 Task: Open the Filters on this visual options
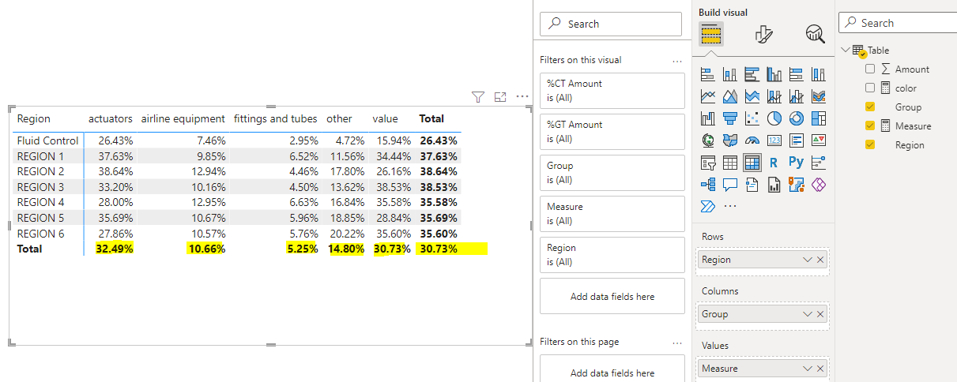(x=676, y=60)
